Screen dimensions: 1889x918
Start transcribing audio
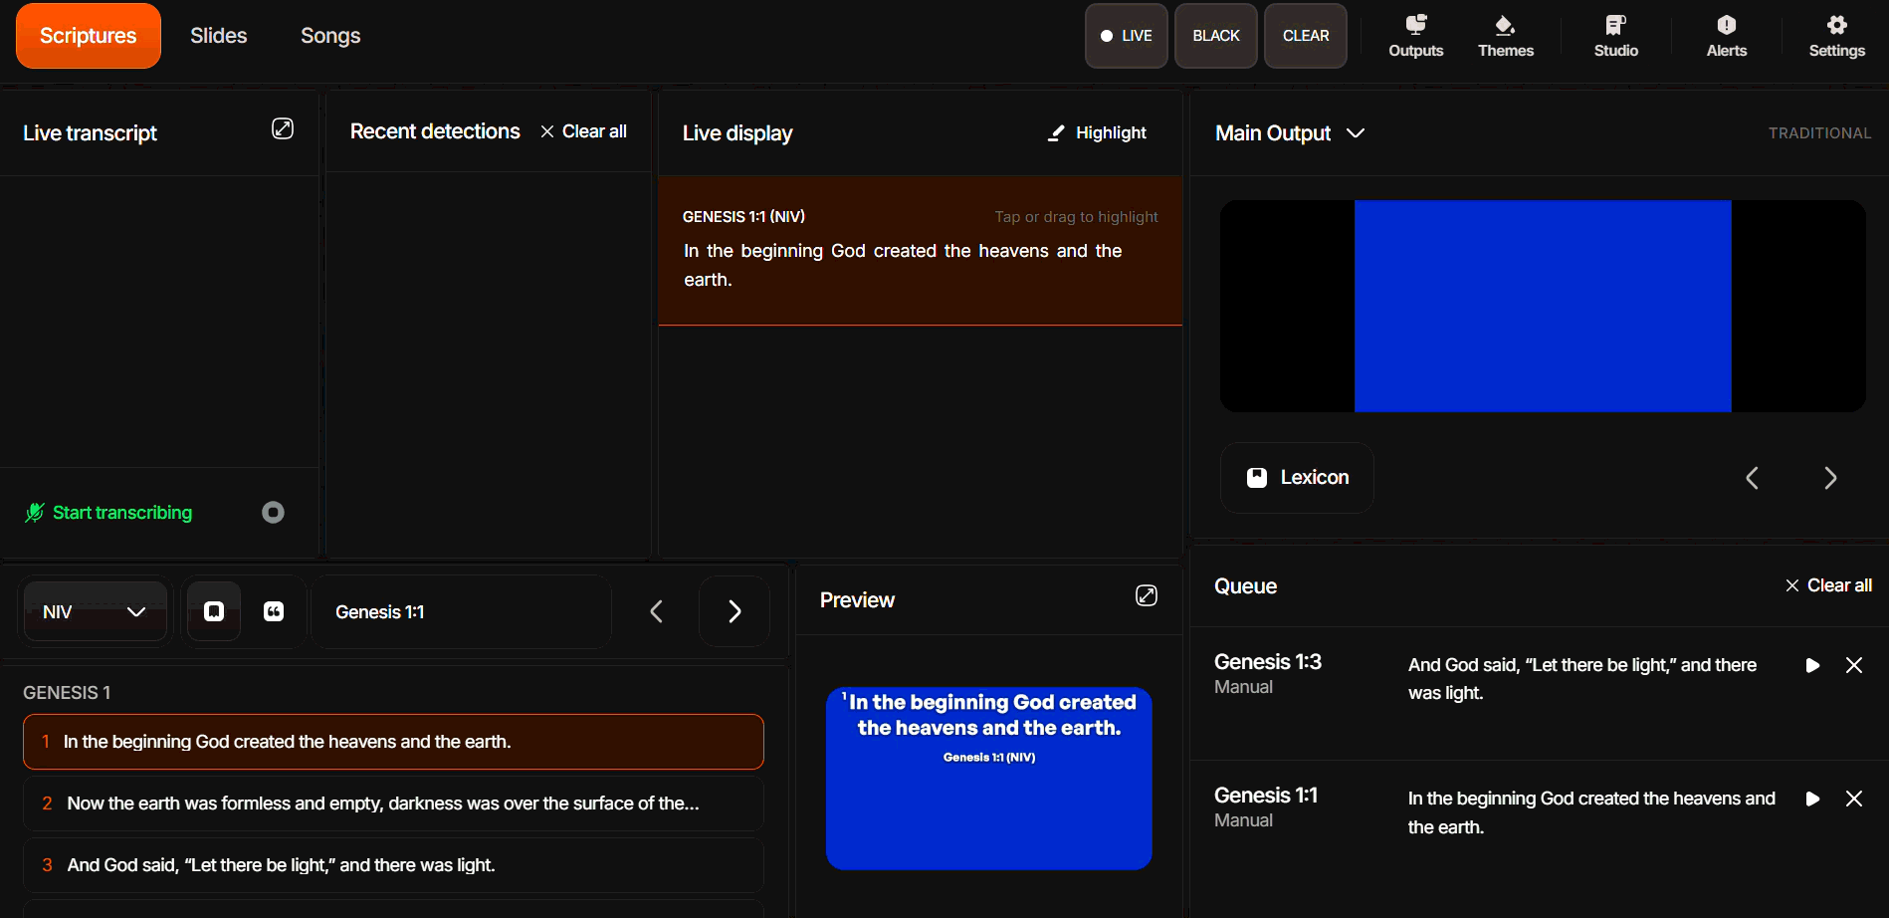tap(108, 513)
